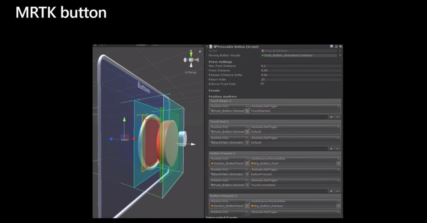Add a listener to Touch Begin with plus
427x223 pixels.
point(331,117)
